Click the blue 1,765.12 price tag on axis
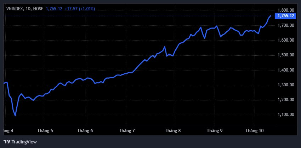This screenshot has height=148, width=301. pos(286,16)
